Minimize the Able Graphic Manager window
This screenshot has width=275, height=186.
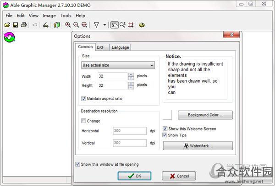pyautogui.click(x=242, y=4)
